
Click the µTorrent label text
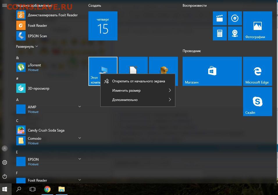pos(34,65)
